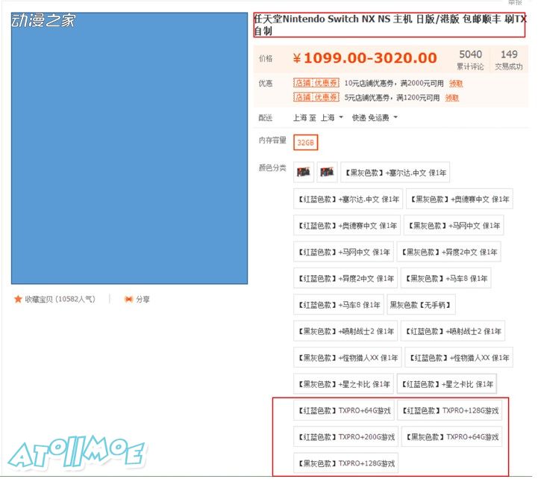Choose 【红蓝色款】+奥德赛中文 保1年 option

347,226
